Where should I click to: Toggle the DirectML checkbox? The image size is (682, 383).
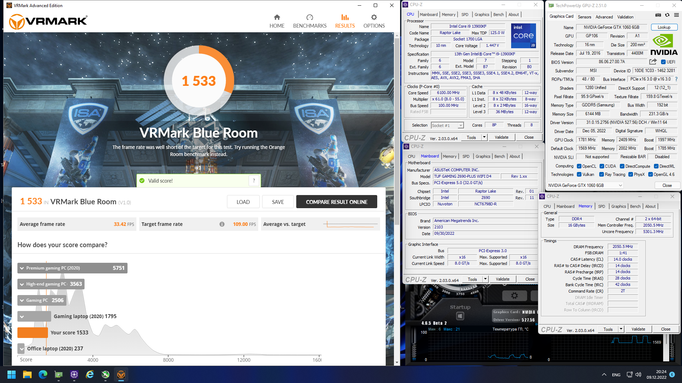click(656, 166)
